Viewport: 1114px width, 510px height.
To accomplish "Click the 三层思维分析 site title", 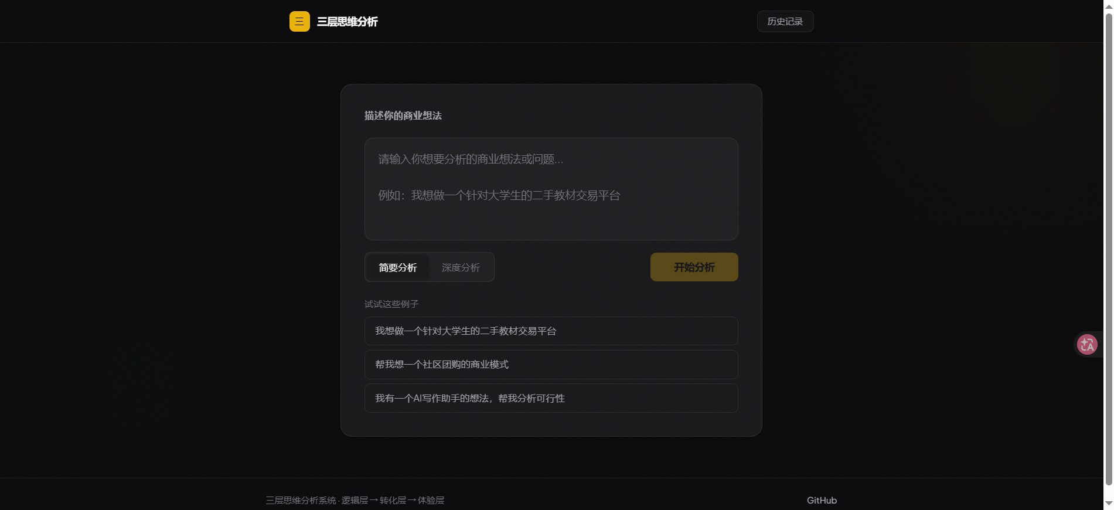I will pos(348,22).
